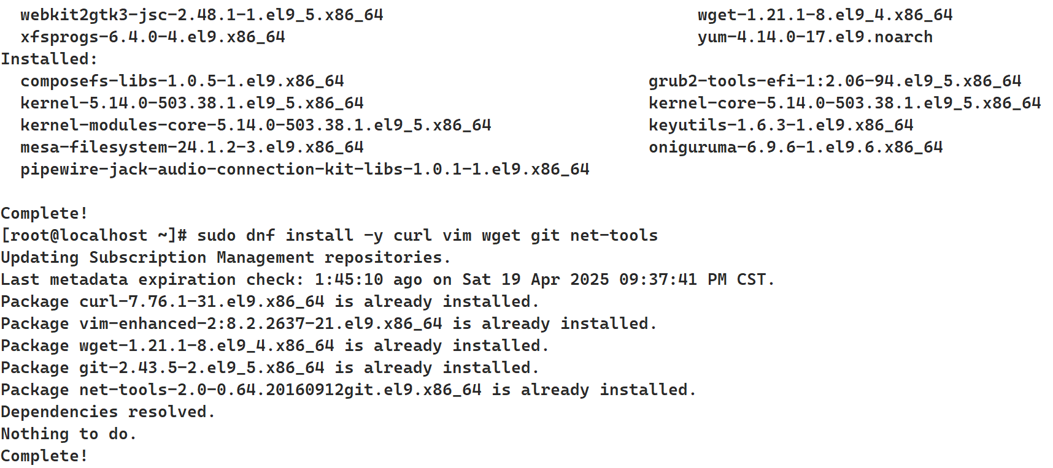The height and width of the screenshot is (468, 1053).
Task: Click the Dependencies resolved. text
Action: point(108,412)
